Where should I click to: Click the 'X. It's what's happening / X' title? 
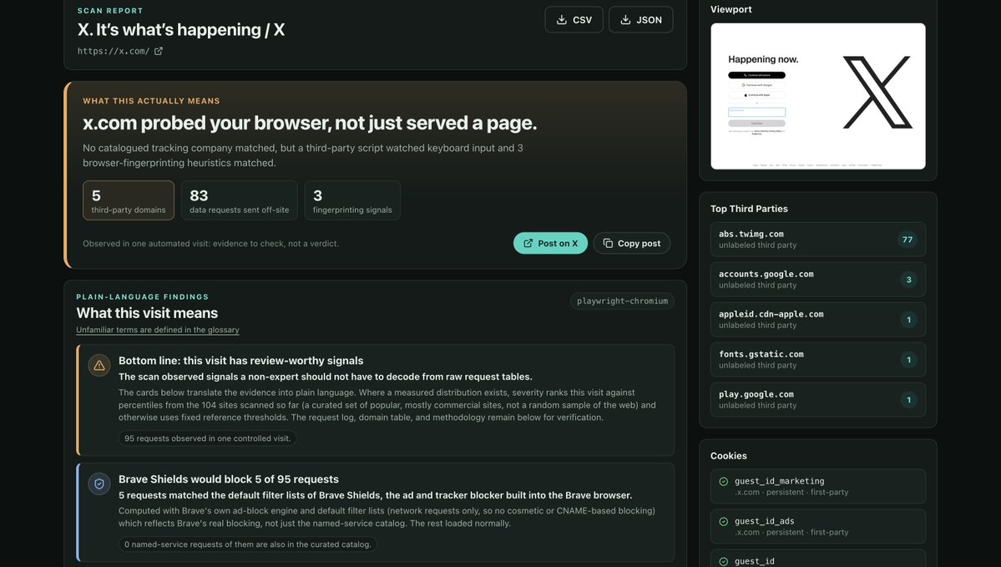(181, 30)
